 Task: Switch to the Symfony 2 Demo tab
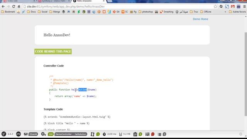(x=53, y=1)
